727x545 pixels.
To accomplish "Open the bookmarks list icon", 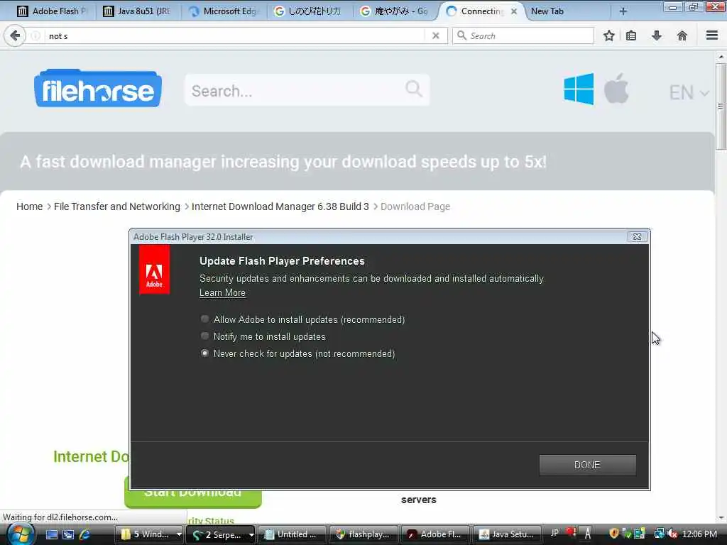I will 631,35.
